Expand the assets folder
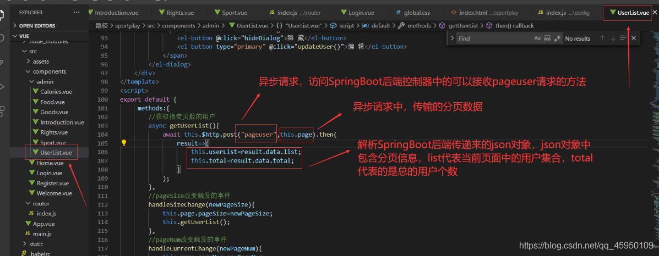Screen dimensions: 659x256 tap(37, 62)
